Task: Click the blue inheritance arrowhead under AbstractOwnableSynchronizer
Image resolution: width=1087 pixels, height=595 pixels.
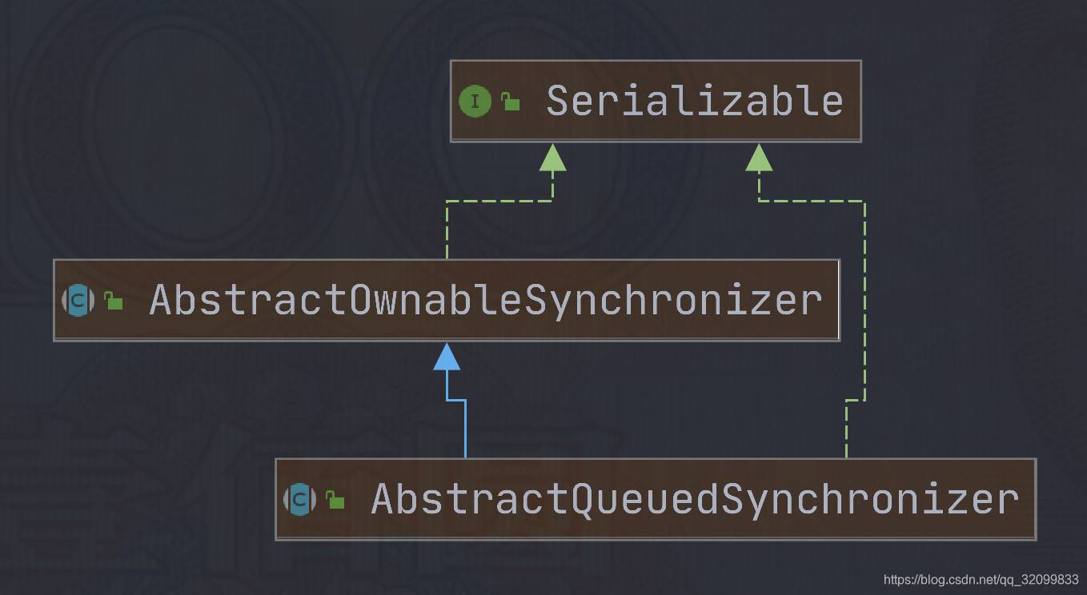Action: click(447, 357)
